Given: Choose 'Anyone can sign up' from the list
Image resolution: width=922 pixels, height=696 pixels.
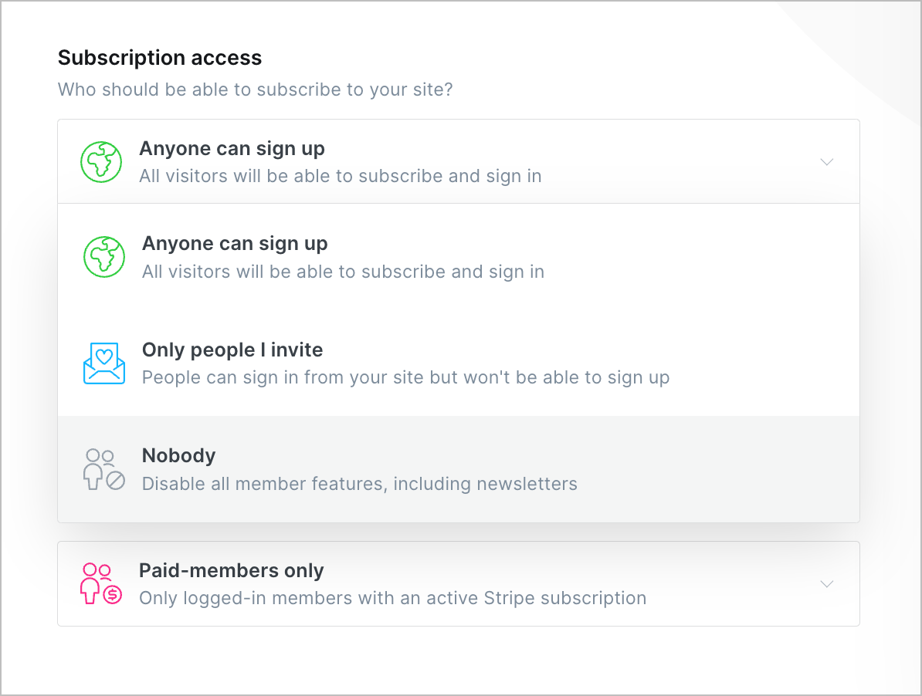Looking at the screenshot, I should point(235,244).
